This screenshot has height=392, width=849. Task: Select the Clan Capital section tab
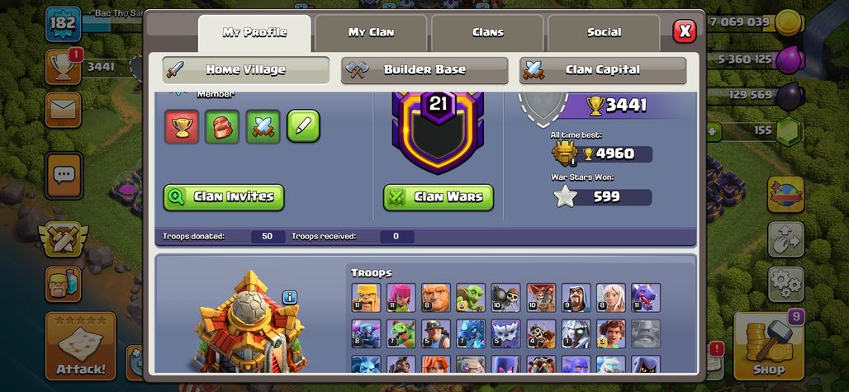click(x=603, y=70)
